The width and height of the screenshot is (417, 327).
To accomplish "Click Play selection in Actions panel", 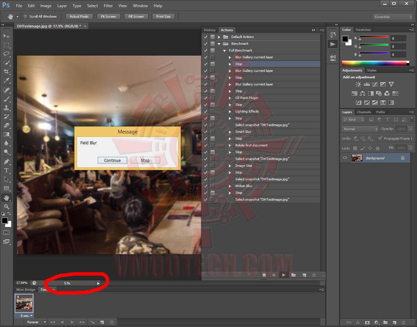I will tap(284, 275).
